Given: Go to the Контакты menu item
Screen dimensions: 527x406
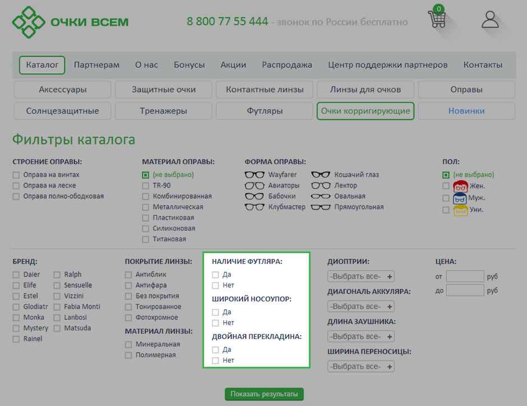Looking at the screenshot, I should pyautogui.click(x=482, y=65).
